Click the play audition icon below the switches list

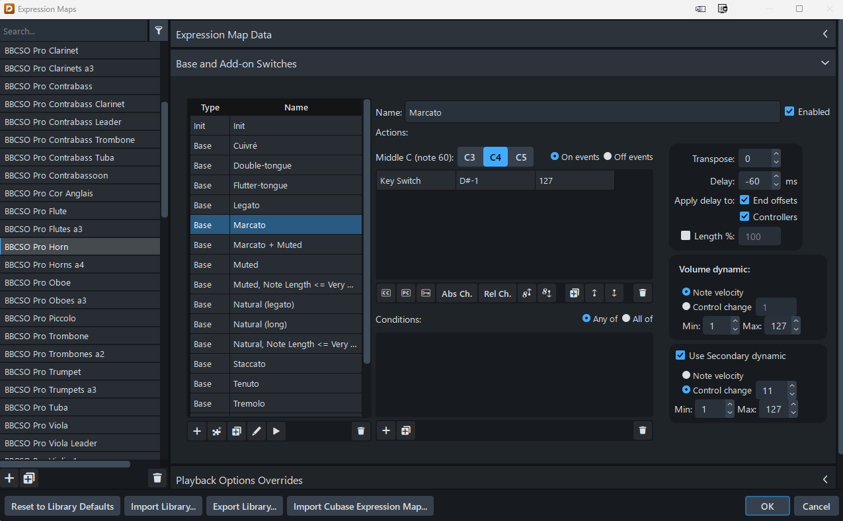point(276,431)
